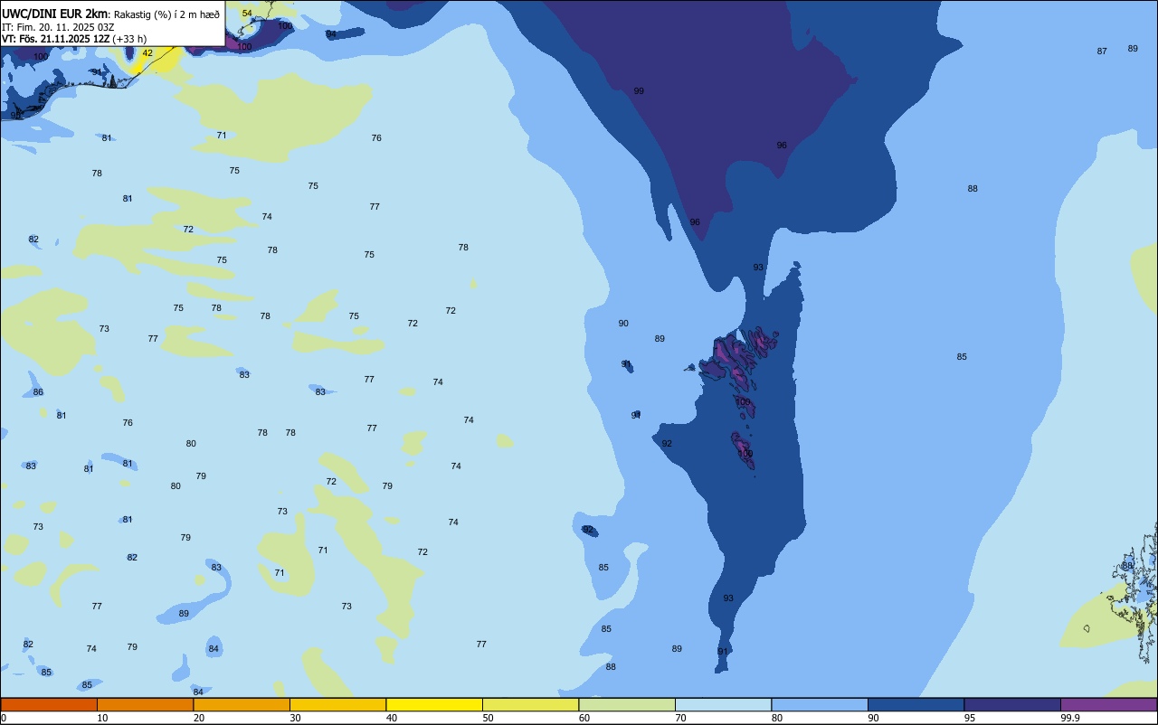The width and height of the screenshot is (1158, 725).
Task: Click the '54' humidity value on map
Action: click(247, 14)
